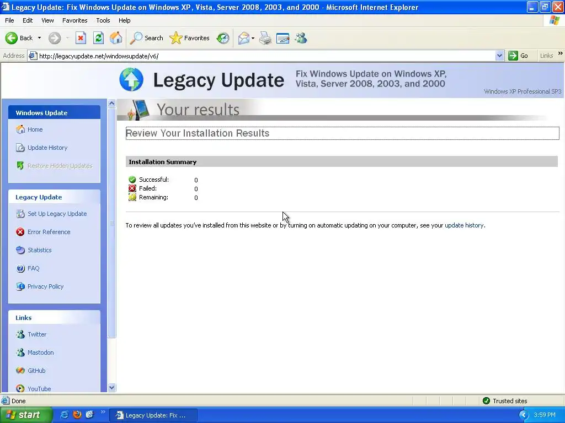
Task: Open the History clock icon
Action: 223,38
